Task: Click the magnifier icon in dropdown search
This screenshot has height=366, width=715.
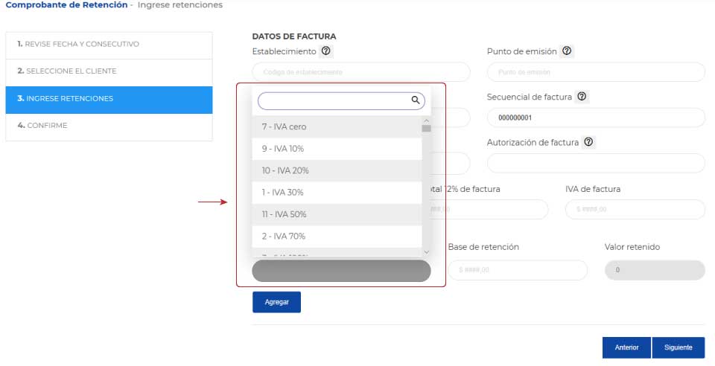Action: (416, 100)
